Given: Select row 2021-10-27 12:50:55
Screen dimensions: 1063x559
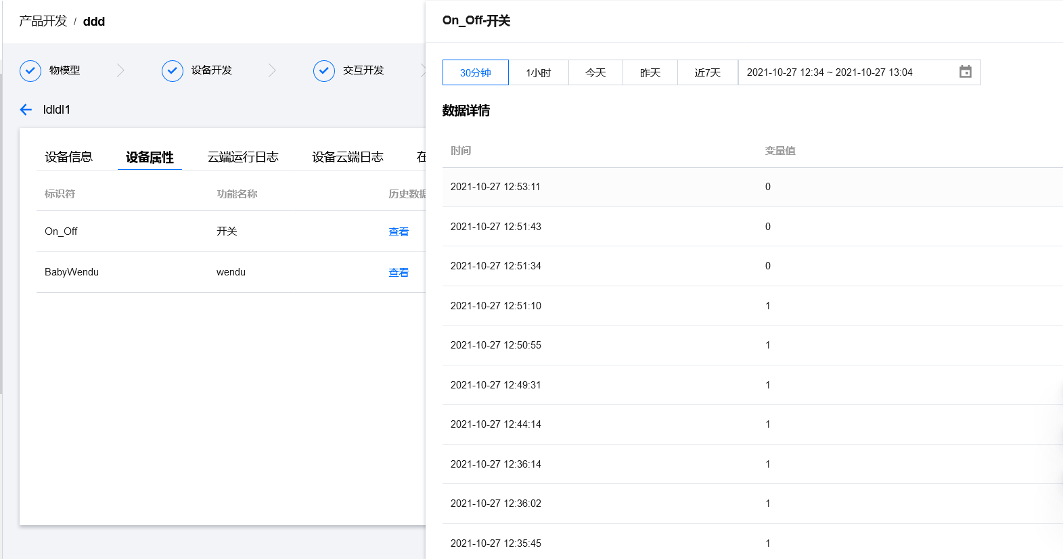Looking at the screenshot, I should pos(752,345).
